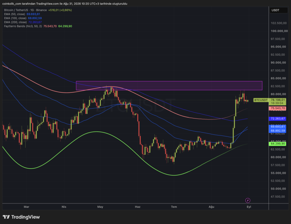
Task: Click the 60.000,00 price scale label
Action: pyautogui.click(x=278, y=157)
